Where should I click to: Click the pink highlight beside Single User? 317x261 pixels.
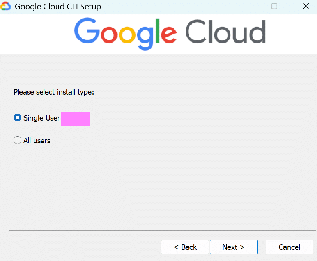(75, 119)
